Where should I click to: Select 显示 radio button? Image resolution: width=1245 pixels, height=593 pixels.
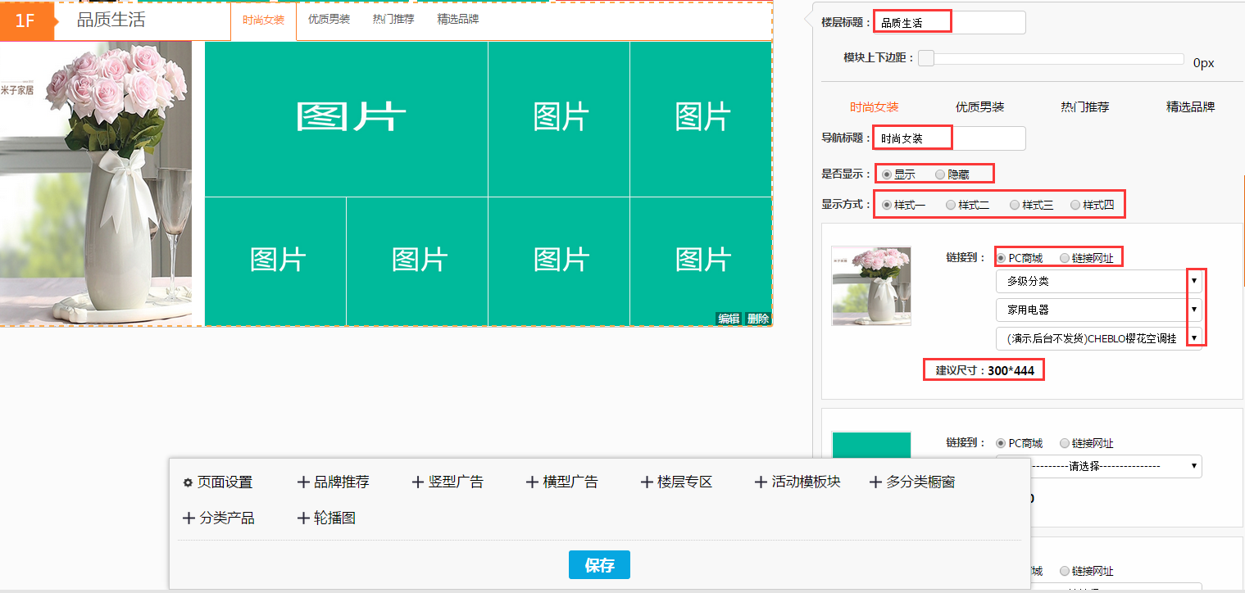887,174
